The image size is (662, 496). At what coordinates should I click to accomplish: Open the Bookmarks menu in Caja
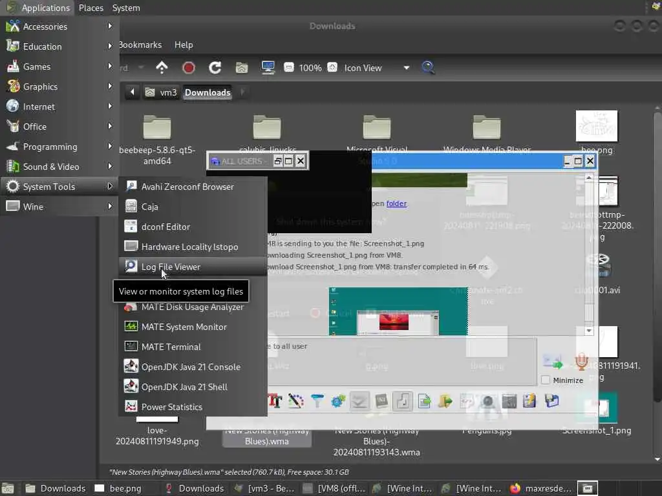(140, 45)
